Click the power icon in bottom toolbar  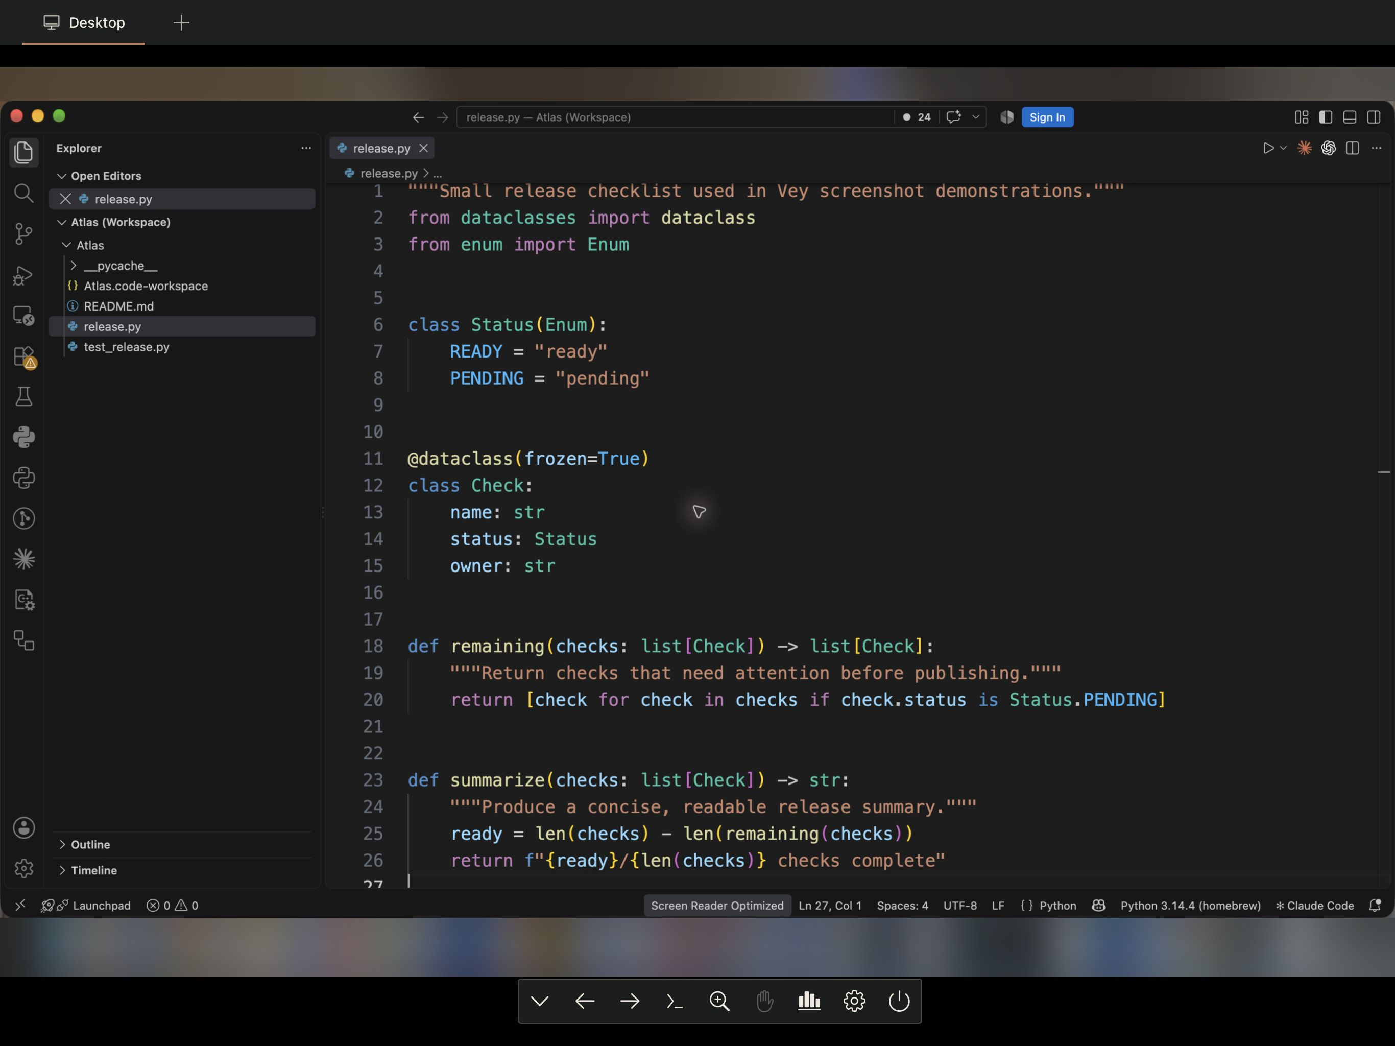899,1001
